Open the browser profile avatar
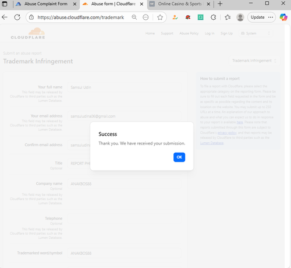The height and width of the screenshot is (268, 291). pos(240,17)
